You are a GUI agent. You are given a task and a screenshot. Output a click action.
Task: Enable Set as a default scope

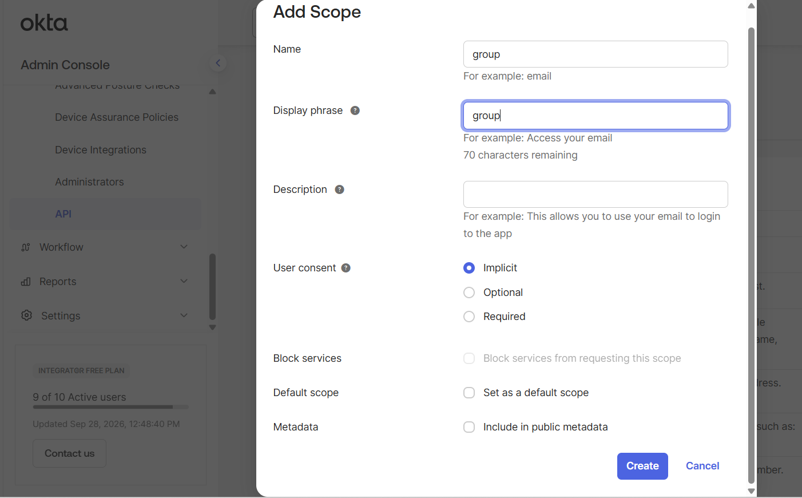(x=469, y=393)
